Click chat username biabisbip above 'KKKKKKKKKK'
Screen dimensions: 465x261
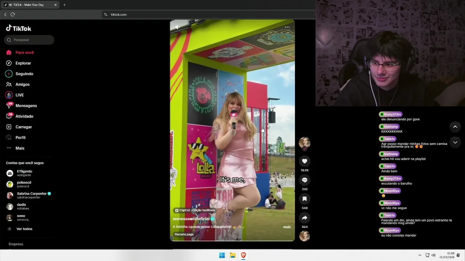[x=389, y=127]
